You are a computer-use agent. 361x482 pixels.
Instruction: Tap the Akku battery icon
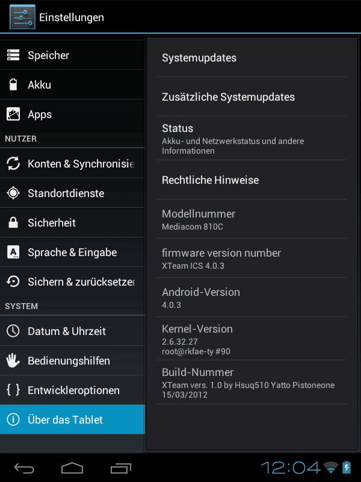click(13, 84)
